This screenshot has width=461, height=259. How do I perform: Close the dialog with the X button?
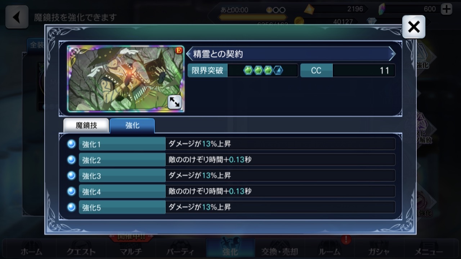[x=413, y=27]
